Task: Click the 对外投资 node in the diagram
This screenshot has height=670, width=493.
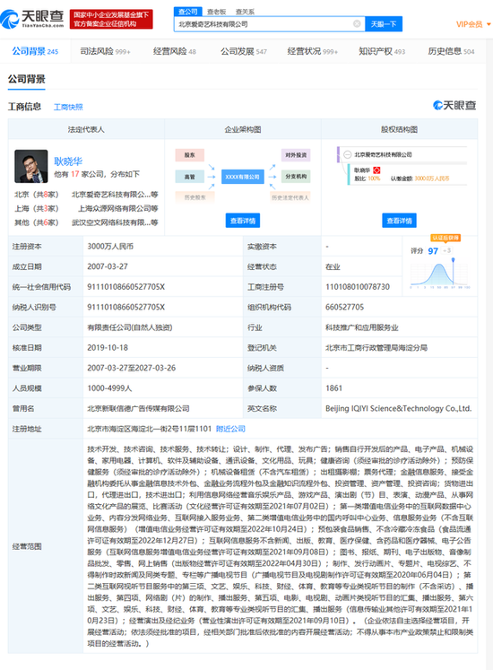Action: (x=296, y=154)
